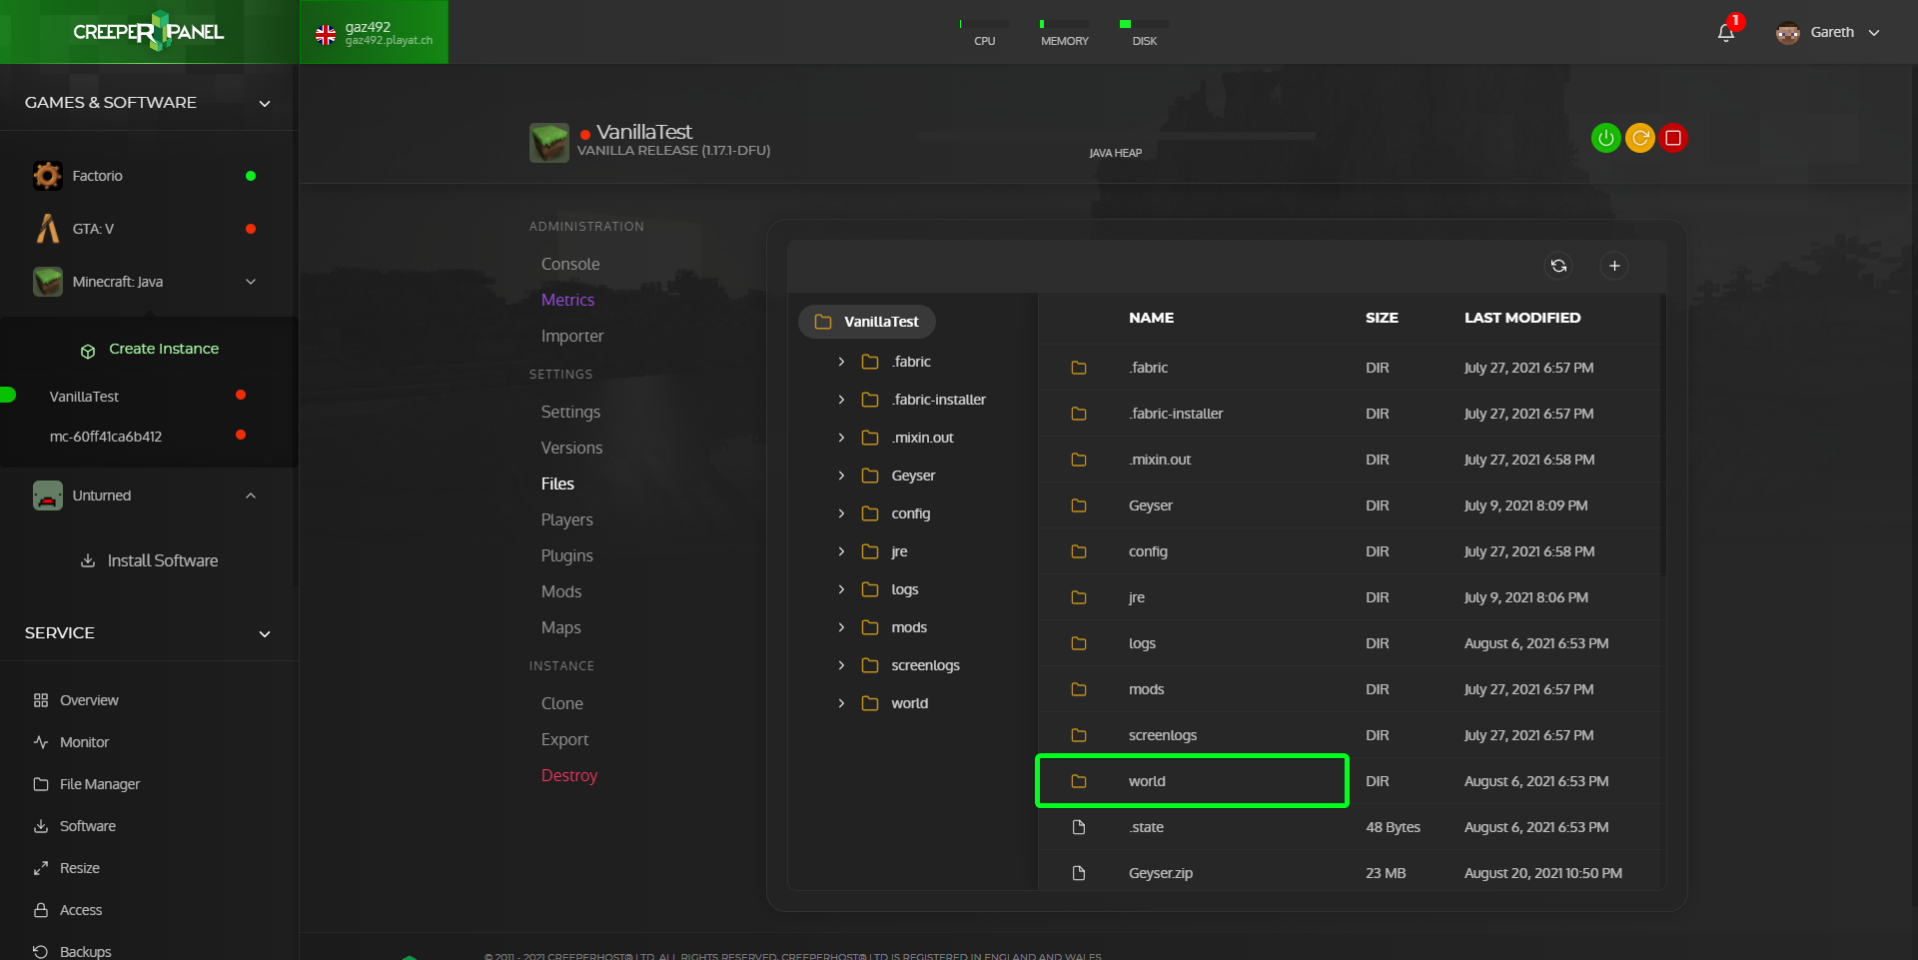Viewport: 1918px width, 960px height.
Task: Click the orange restart server button
Action: tap(1639, 138)
